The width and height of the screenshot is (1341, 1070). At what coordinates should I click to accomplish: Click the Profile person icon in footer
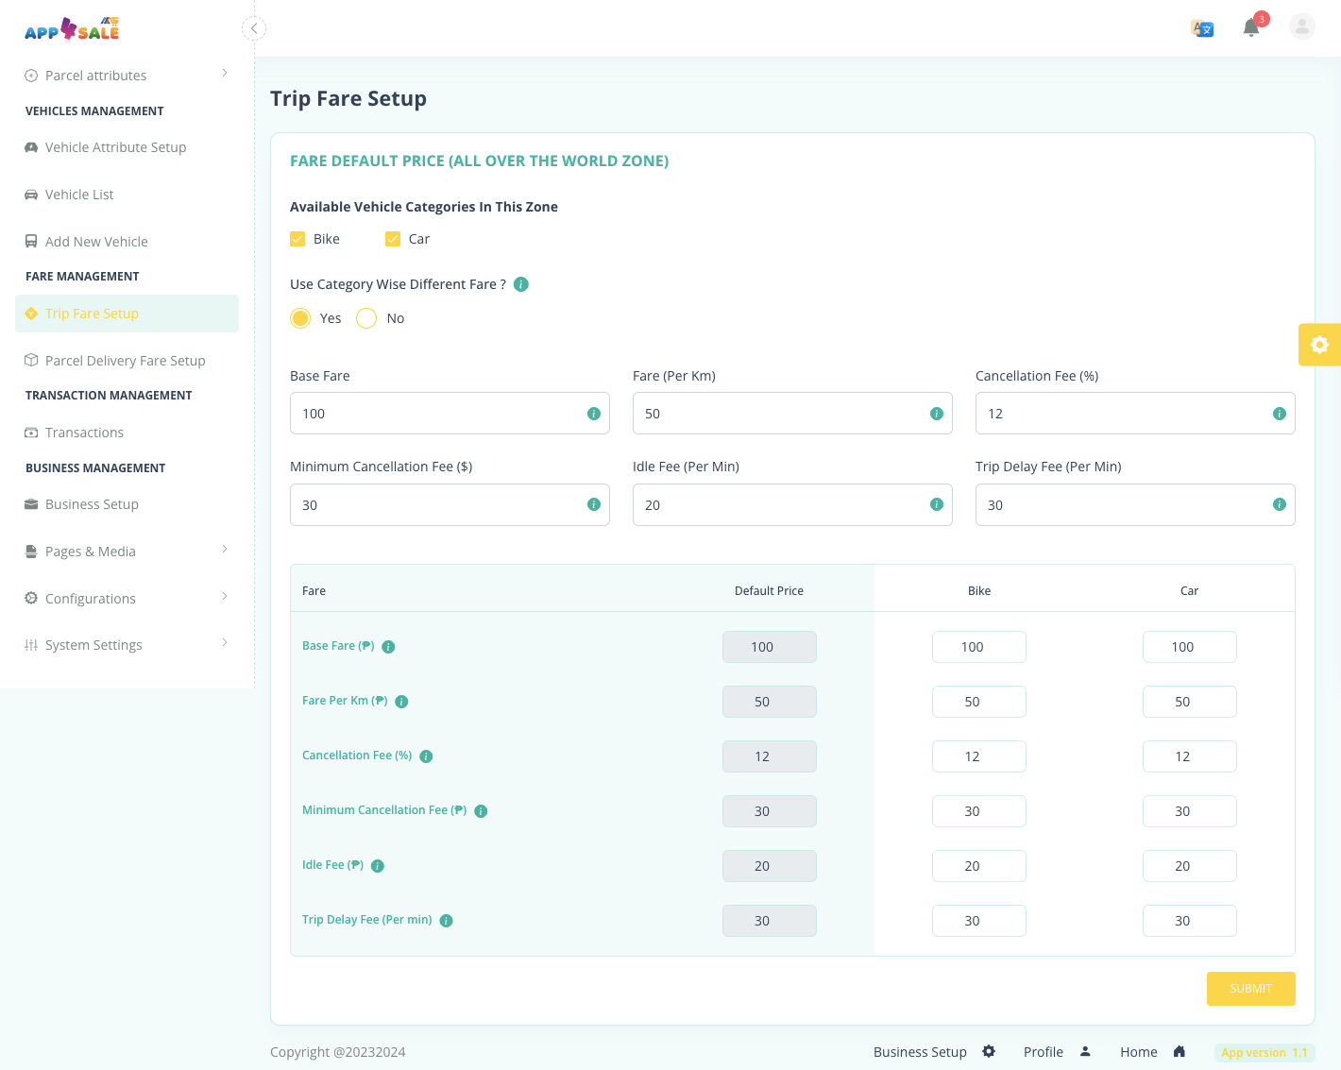coord(1085,1051)
